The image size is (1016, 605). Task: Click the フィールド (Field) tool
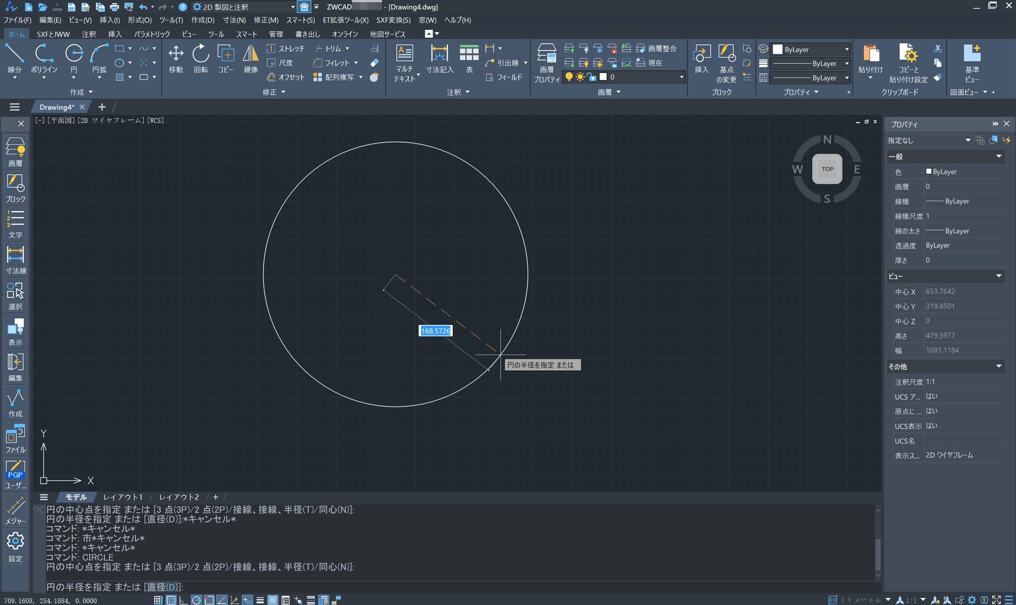(504, 77)
